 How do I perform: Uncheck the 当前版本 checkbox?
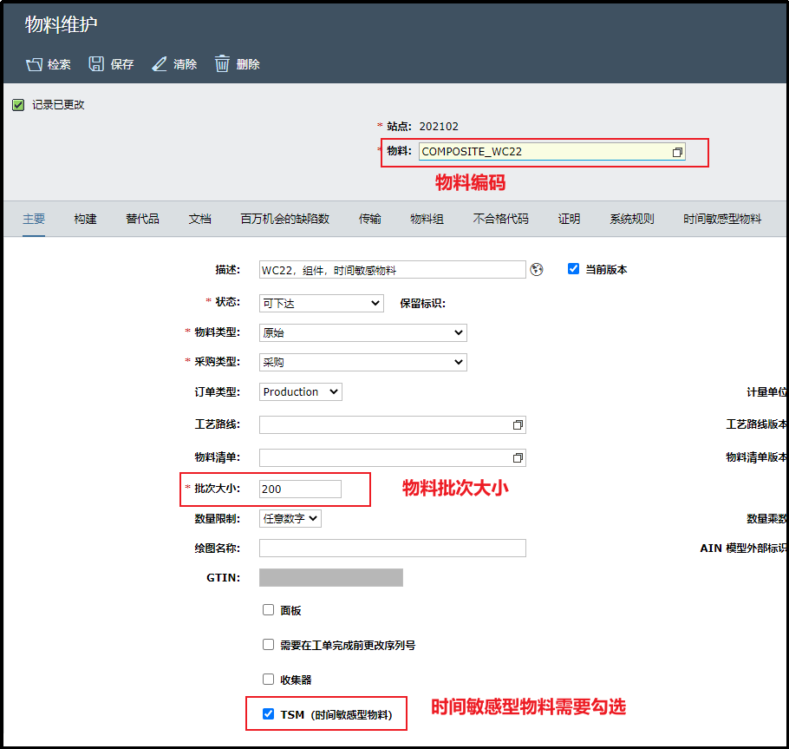coord(573,269)
